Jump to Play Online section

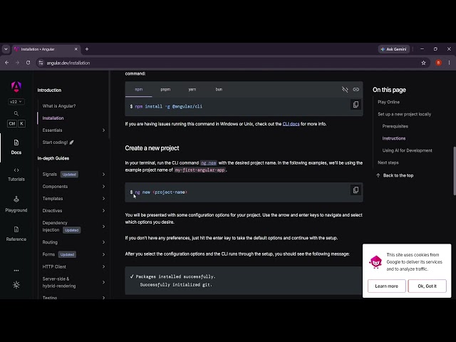click(x=388, y=102)
